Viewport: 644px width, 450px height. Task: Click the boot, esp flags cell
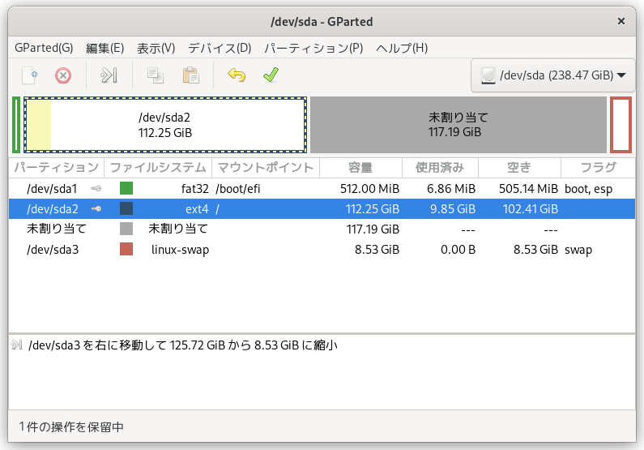point(589,189)
